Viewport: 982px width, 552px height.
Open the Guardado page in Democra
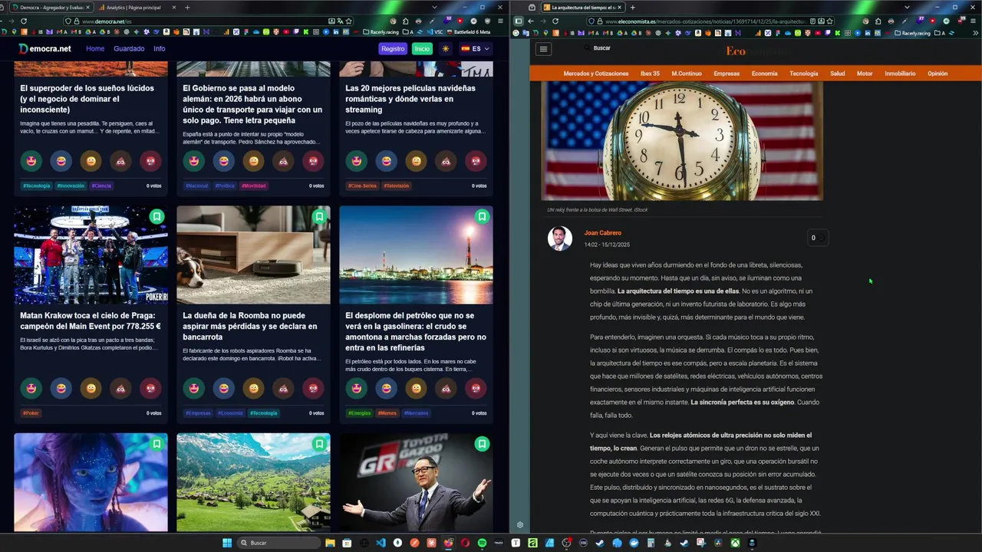coord(129,48)
